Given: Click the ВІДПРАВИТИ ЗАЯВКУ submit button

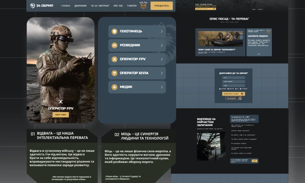Looking at the screenshot, I should (x=234, y=94).
